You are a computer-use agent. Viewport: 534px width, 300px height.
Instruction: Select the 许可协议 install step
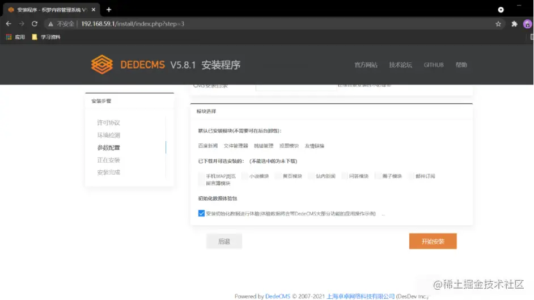point(109,122)
